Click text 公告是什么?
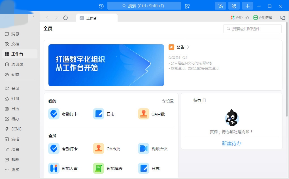 tap(178, 58)
